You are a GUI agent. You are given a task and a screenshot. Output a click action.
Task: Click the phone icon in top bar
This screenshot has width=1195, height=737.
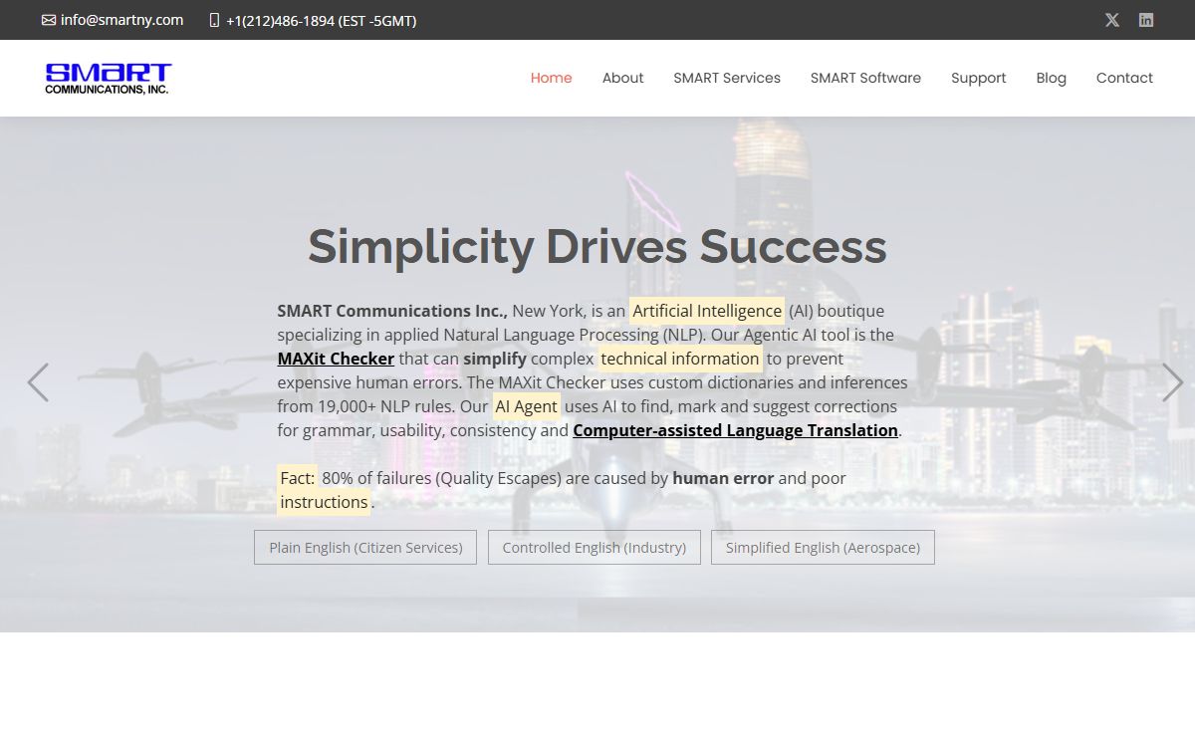pyautogui.click(x=214, y=20)
